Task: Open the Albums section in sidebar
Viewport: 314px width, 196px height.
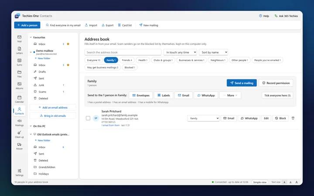Action: click(x=20, y=86)
